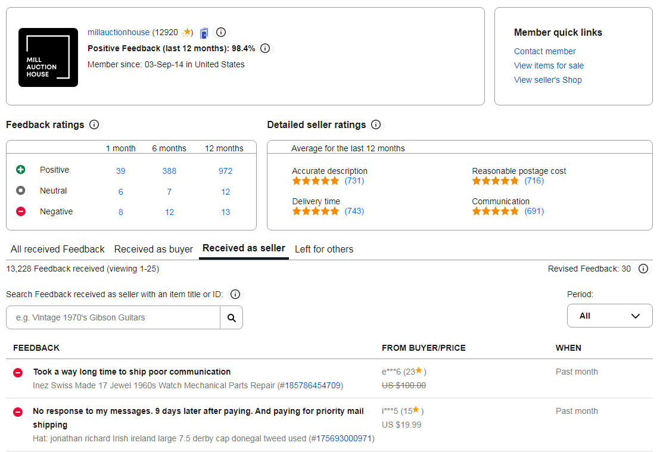Open buyer e***6's profile link

click(391, 370)
